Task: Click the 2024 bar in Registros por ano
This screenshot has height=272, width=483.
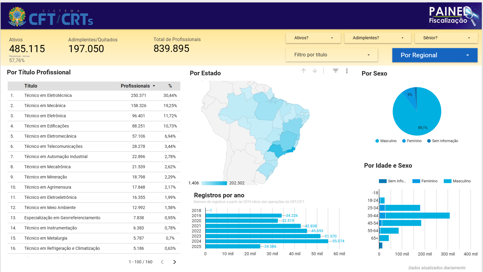Action: point(267,241)
